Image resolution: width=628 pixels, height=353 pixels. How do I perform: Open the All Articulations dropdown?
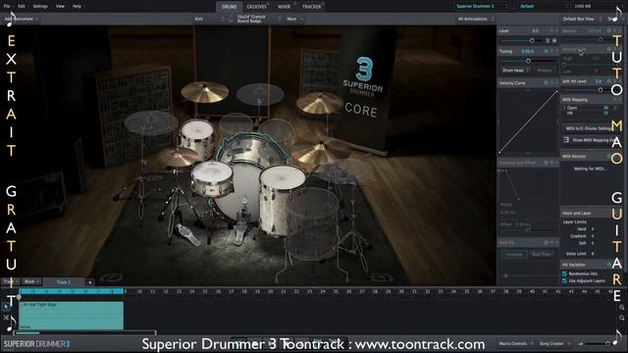(475, 19)
